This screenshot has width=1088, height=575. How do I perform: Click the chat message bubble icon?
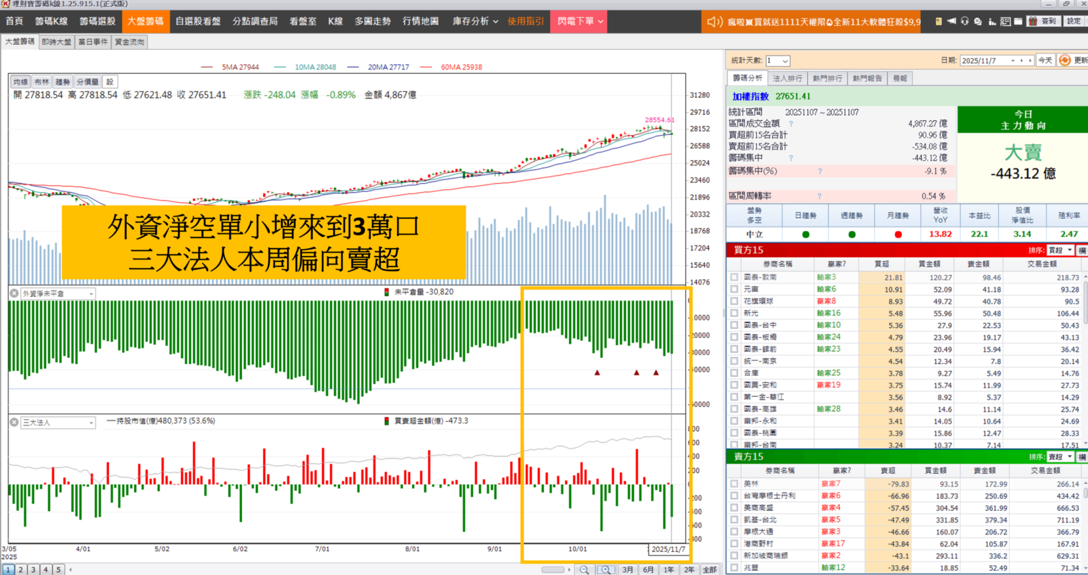978,21
